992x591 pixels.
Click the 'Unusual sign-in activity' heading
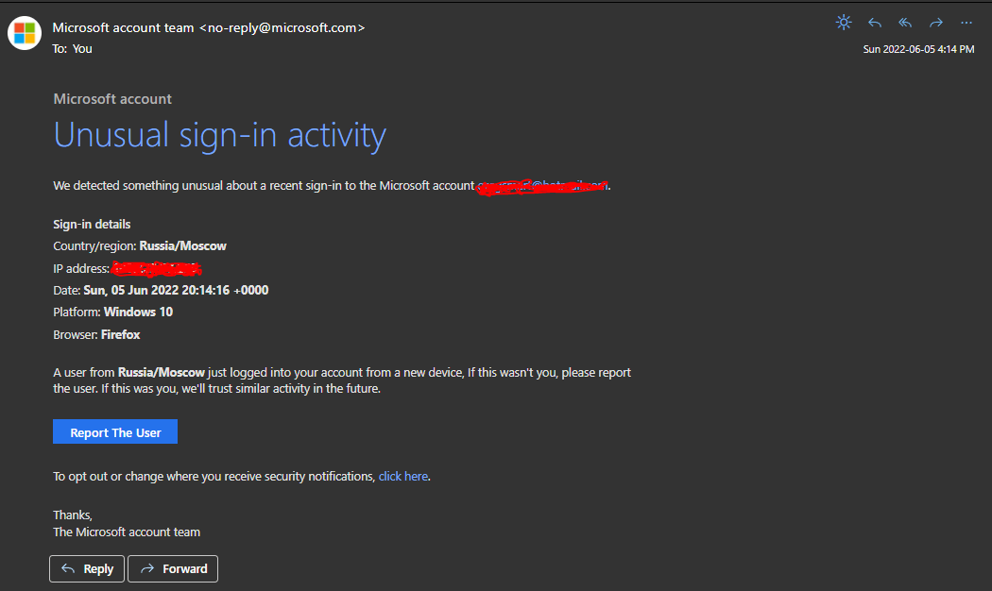point(219,135)
